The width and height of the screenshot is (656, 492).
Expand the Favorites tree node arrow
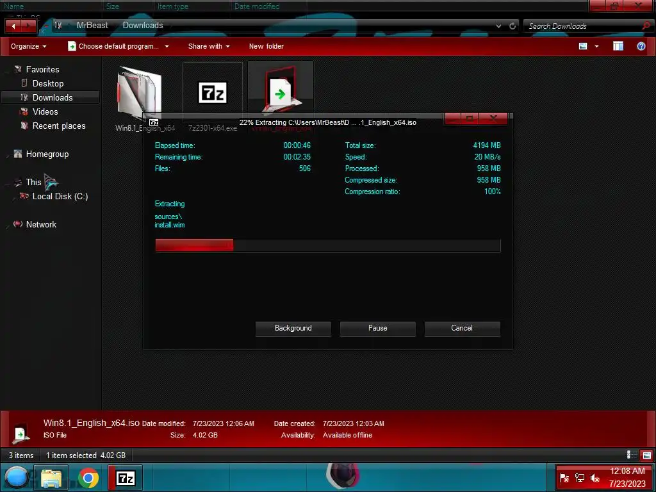point(8,70)
